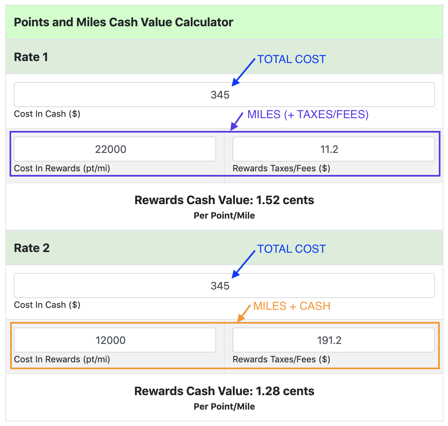Click Rate 2 Cost In Rewards field showing 12000
This screenshot has height=426, width=448.
coord(115,340)
